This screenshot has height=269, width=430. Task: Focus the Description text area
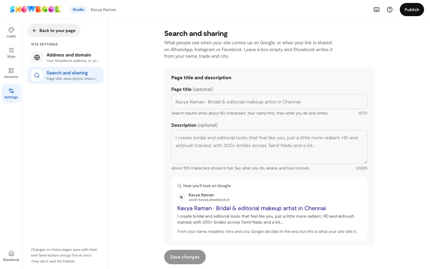tap(269, 147)
